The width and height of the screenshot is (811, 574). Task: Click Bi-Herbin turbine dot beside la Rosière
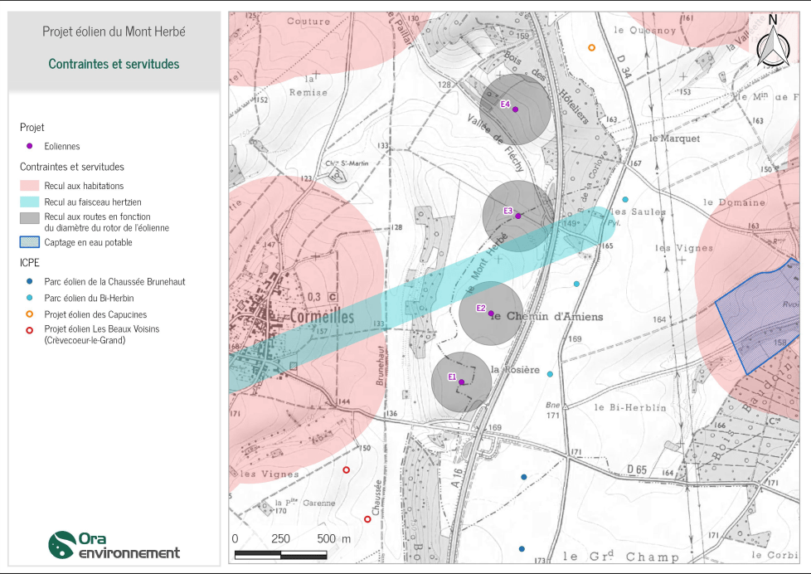[551, 374]
